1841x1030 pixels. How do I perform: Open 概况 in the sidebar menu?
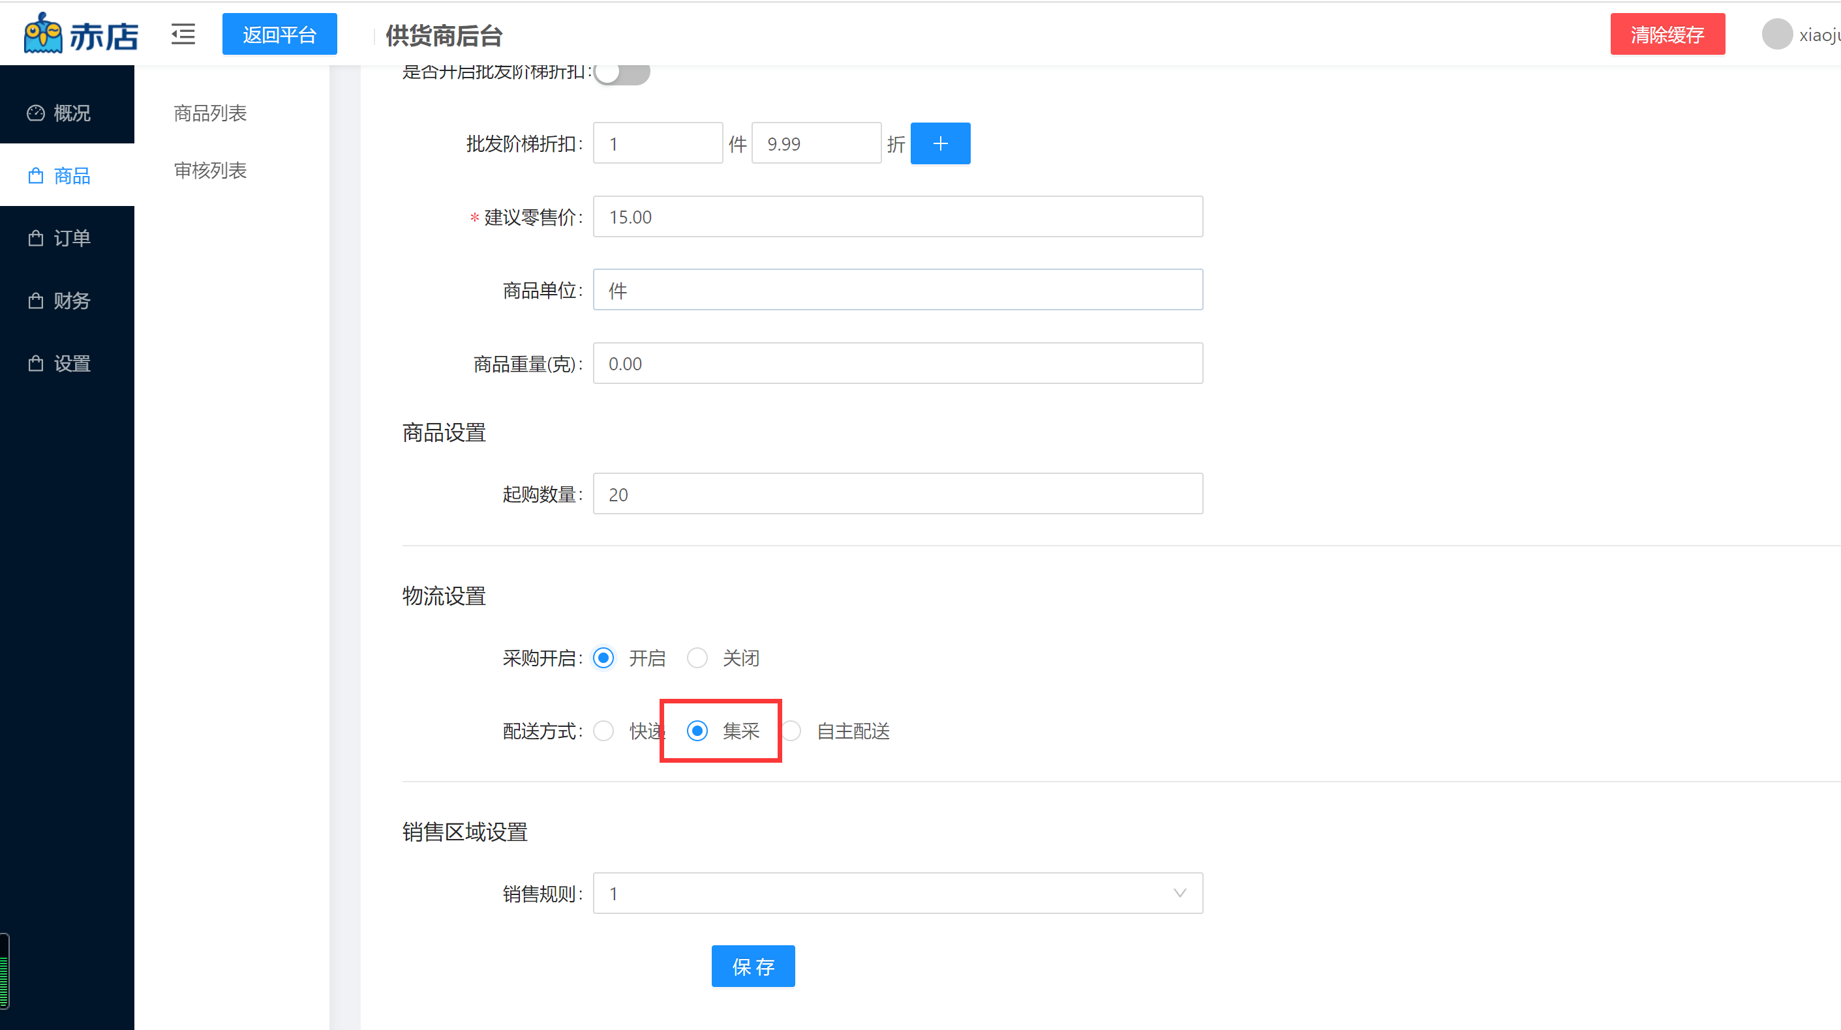point(67,113)
